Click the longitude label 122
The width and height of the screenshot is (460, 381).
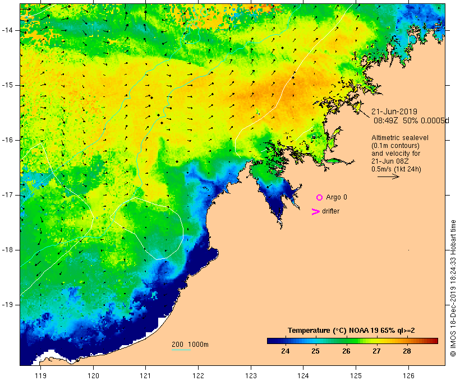(199, 375)
